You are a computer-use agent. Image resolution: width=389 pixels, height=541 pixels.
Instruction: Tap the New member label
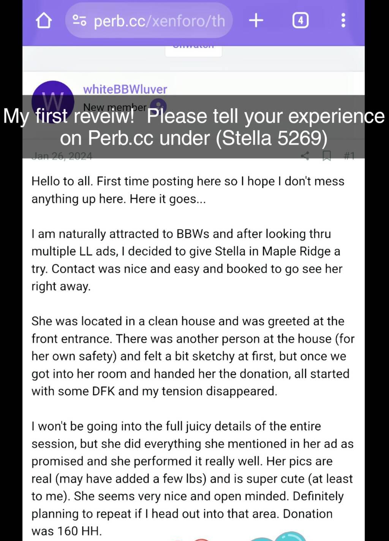point(115,107)
